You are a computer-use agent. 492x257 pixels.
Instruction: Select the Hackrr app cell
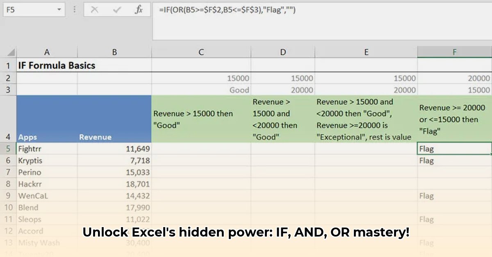(x=47, y=184)
